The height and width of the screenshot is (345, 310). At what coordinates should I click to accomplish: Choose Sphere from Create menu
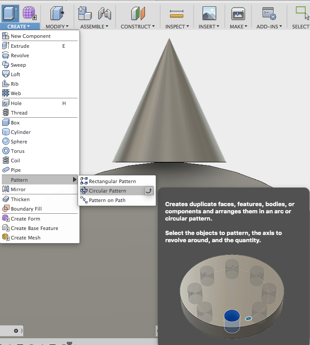click(40, 142)
